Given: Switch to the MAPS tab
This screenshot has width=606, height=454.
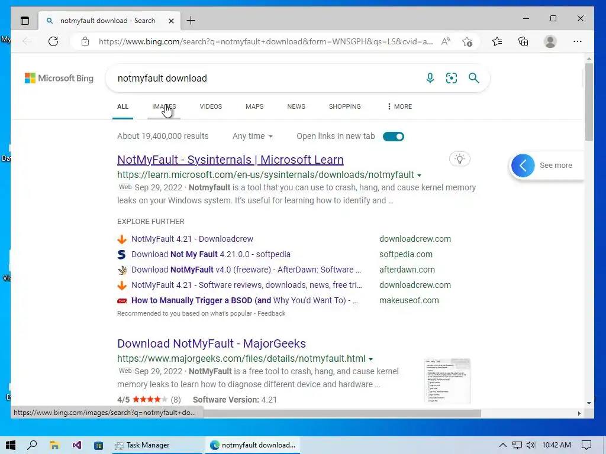Looking at the screenshot, I should coord(254,106).
